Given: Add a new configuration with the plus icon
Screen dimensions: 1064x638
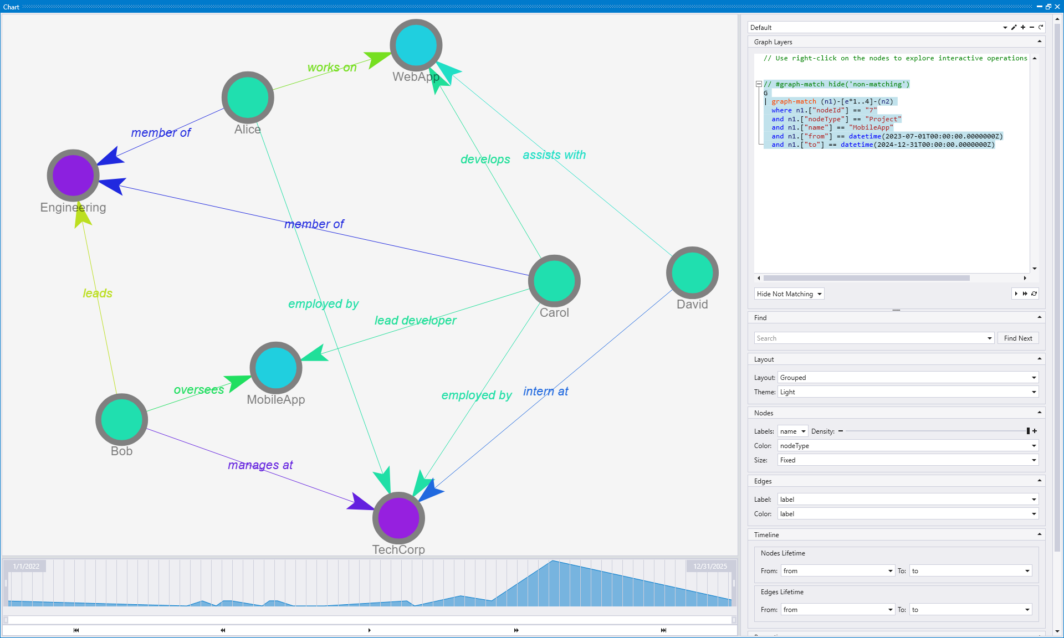Looking at the screenshot, I should coord(1023,27).
